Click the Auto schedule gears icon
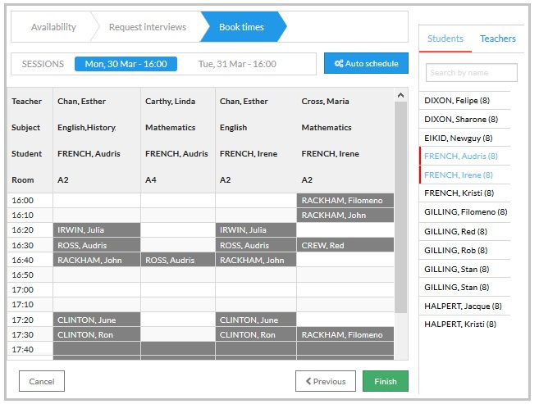This screenshot has width=539, height=404. click(x=339, y=63)
